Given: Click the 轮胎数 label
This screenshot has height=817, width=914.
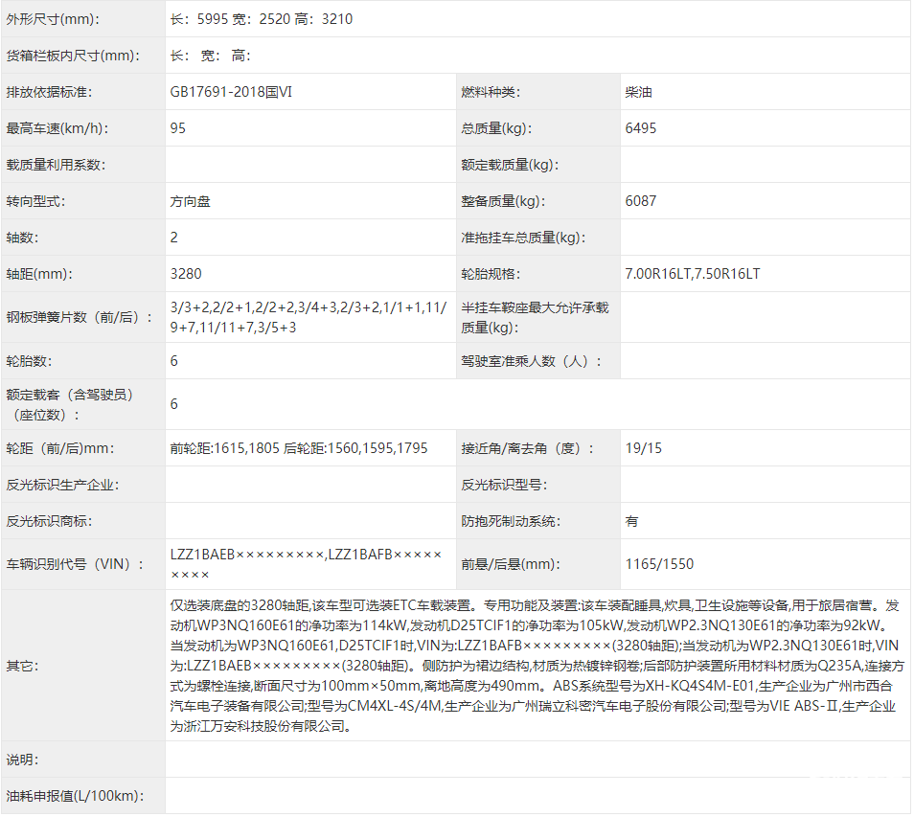Looking at the screenshot, I should tap(29, 361).
